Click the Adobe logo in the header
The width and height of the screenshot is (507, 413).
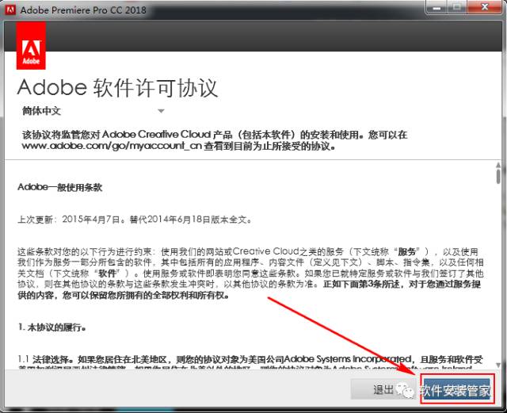pyautogui.click(x=30, y=46)
